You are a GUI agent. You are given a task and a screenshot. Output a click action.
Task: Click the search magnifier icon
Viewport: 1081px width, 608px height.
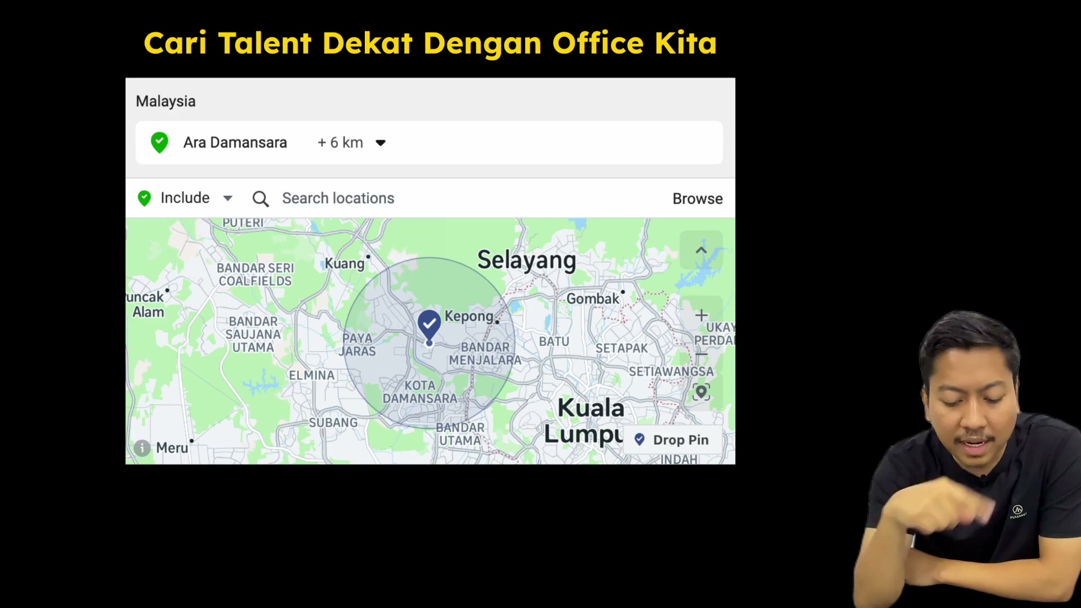click(260, 199)
